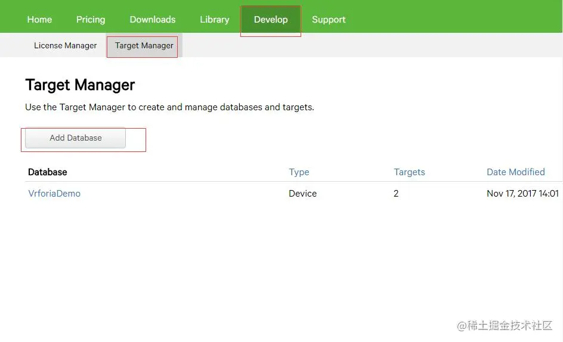
Task: Click the targets count 2 cell
Action: pos(396,194)
